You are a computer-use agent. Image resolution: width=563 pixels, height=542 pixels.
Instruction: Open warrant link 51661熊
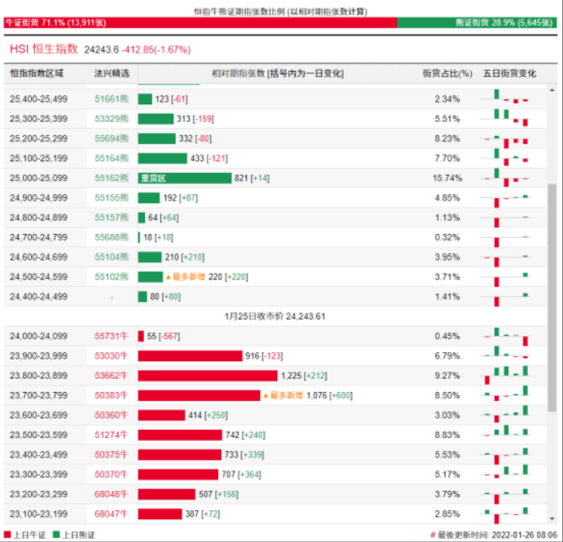(112, 99)
